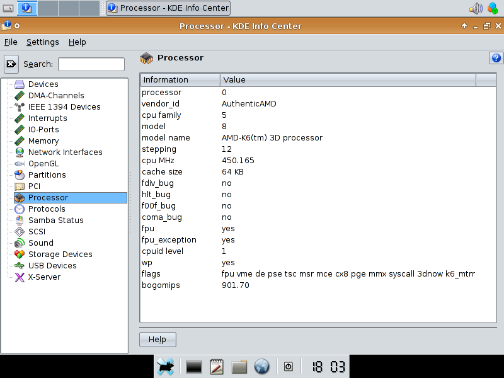This screenshot has height=378, width=504.
Task: Open the mouse logo start menu icon
Action: point(166,367)
